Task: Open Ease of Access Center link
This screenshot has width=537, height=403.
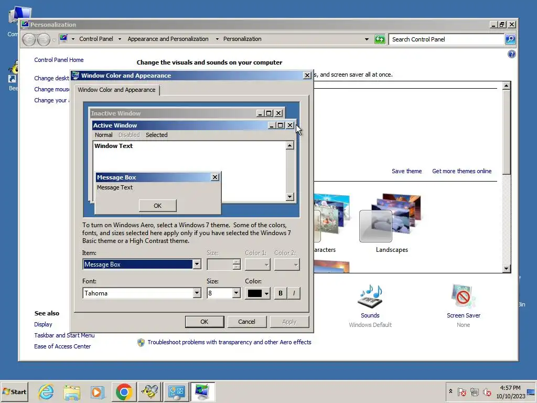Action: 62,346
